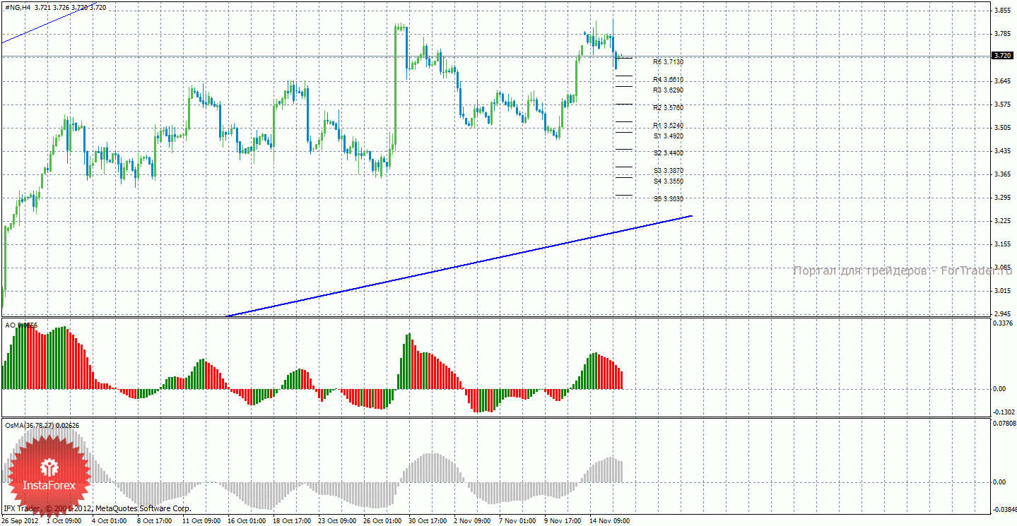Click the 14 Nov 09:00 date label
The height and width of the screenshot is (526, 1017).
point(609,521)
